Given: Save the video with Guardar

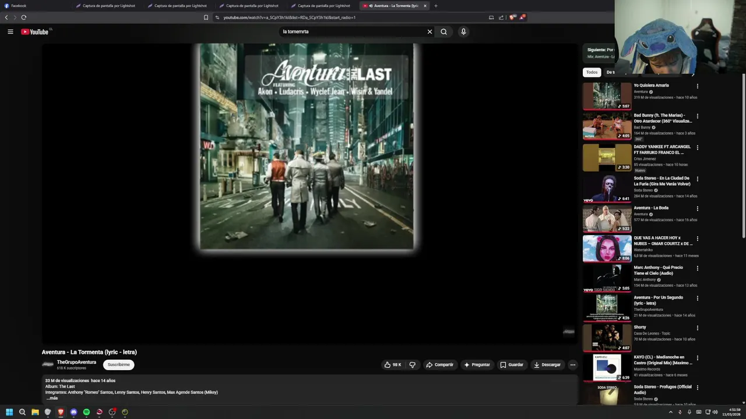Looking at the screenshot, I should pyautogui.click(x=512, y=365).
